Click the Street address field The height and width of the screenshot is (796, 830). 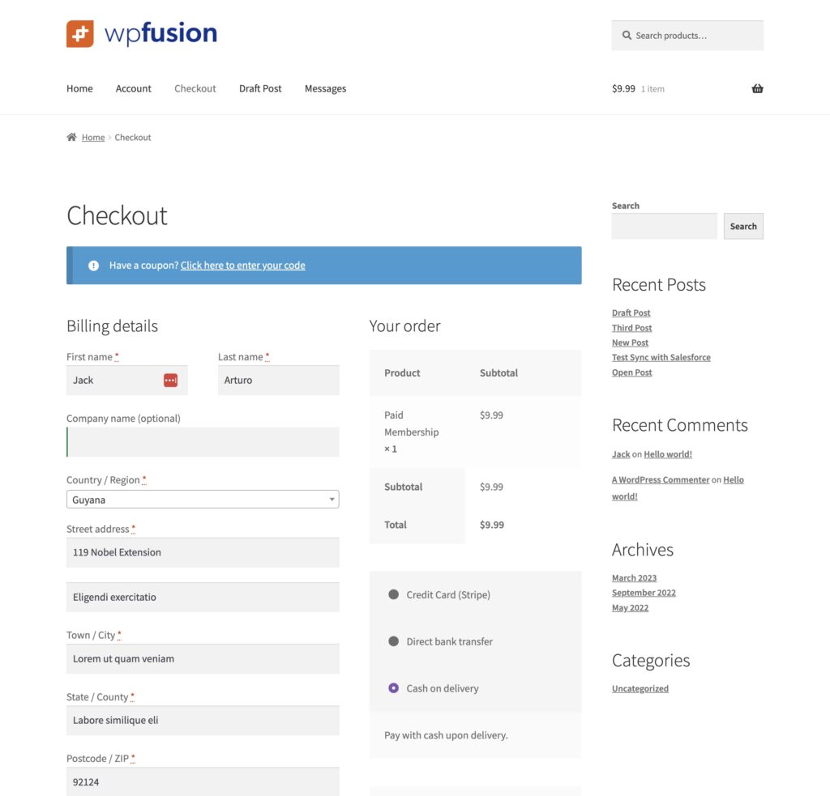tap(203, 553)
